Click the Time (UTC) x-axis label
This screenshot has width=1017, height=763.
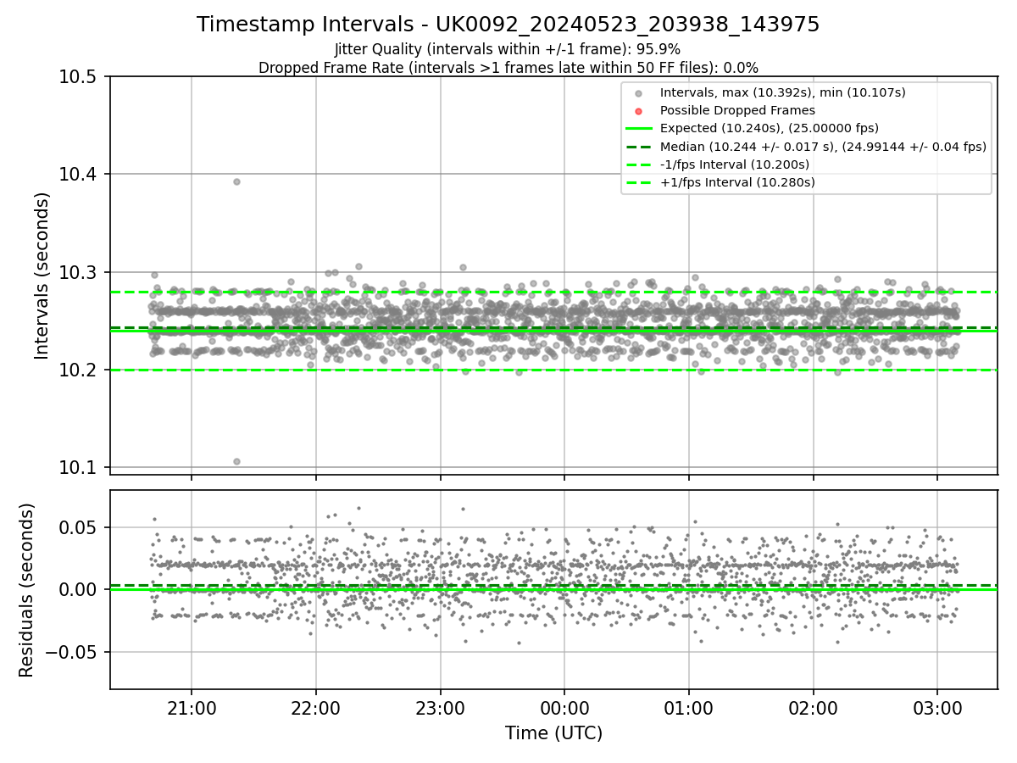553,733
